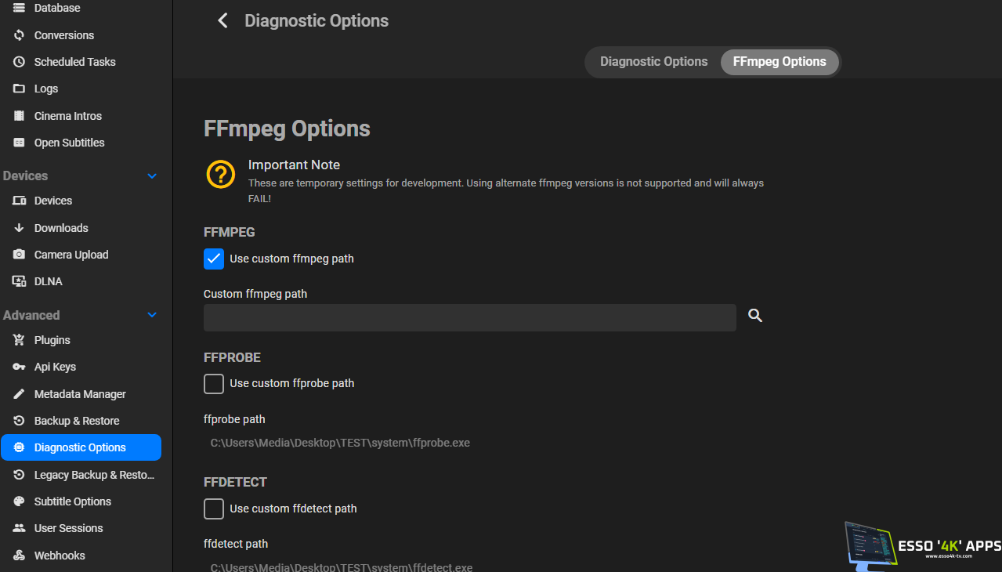Click the search icon next to custom ffmpeg path
This screenshot has width=1002, height=572.
point(754,316)
